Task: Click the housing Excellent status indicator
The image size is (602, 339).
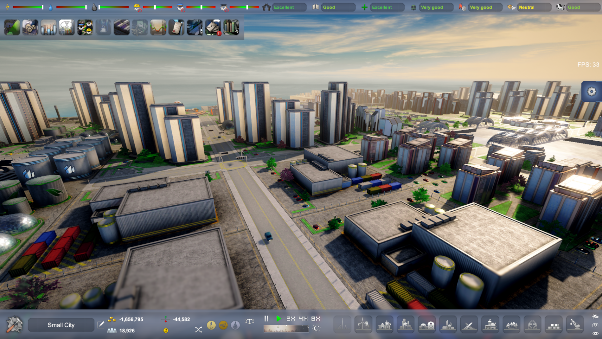Action: pos(289,7)
